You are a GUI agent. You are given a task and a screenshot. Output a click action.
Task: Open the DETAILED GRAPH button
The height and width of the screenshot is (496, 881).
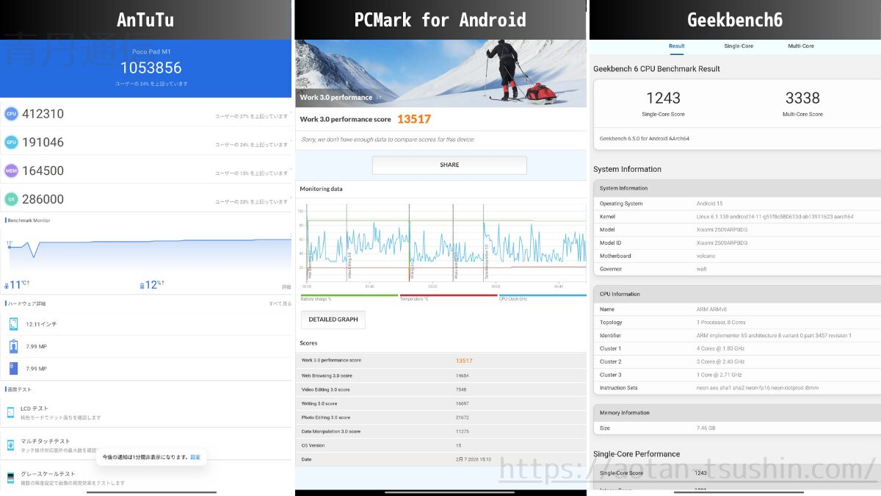click(x=333, y=320)
